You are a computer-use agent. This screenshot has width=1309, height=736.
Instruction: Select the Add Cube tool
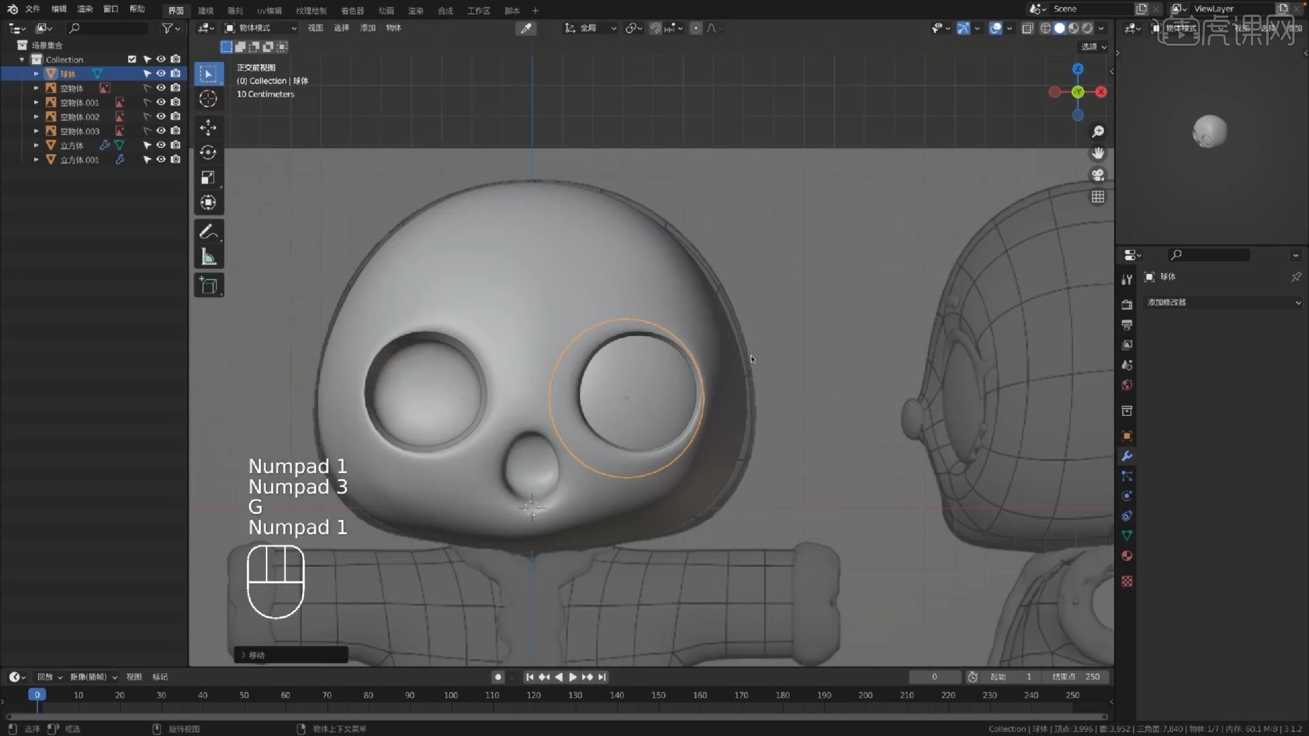(209, 286)
